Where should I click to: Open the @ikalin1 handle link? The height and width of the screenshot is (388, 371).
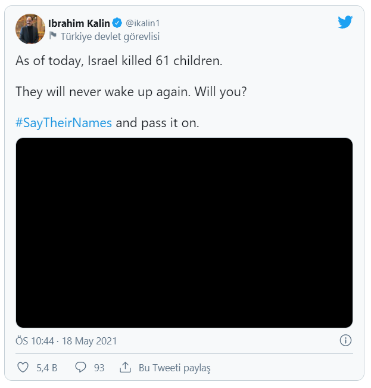click(x=144, y=23)
